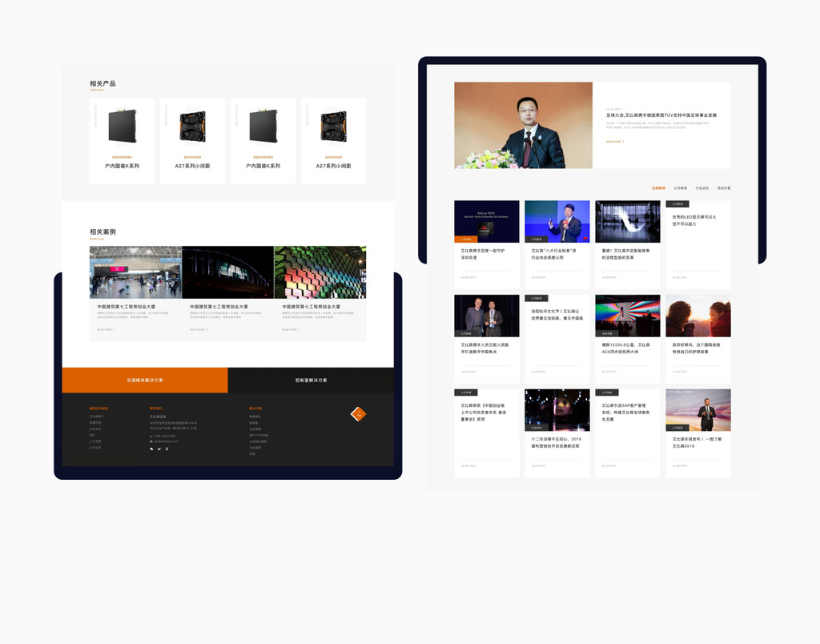Select the 全部新闻 news filter tab
The height and width of the screenshot is (644, 820).
coord(658,188)
